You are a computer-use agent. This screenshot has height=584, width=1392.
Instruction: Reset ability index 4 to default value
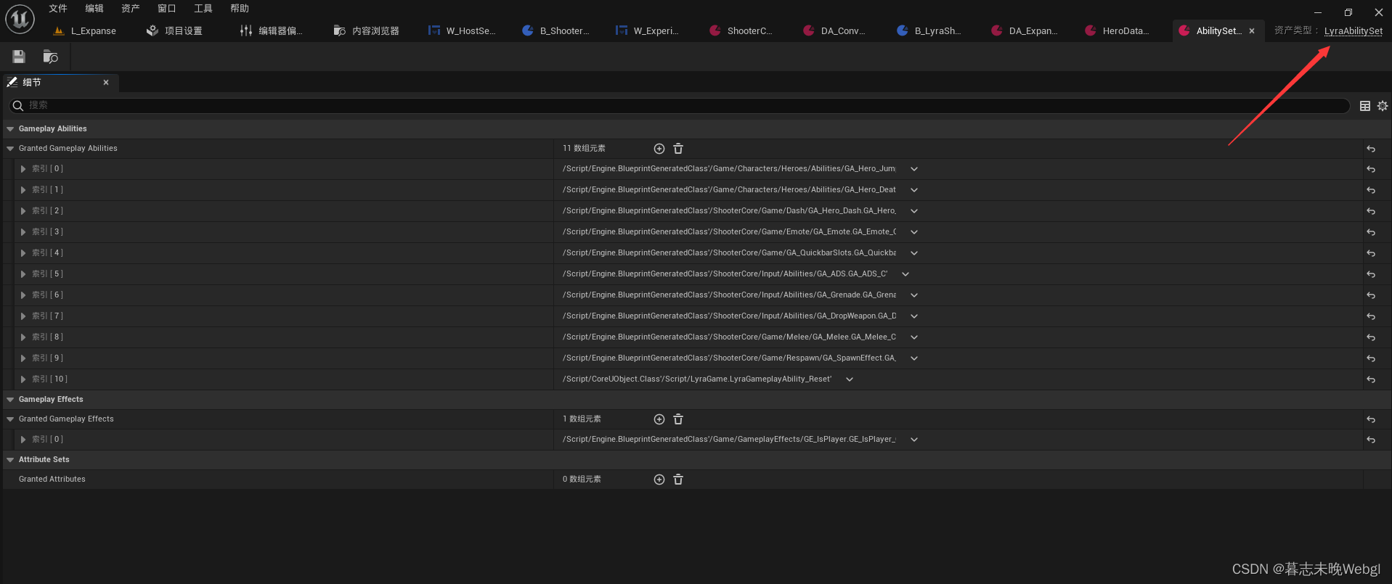pyautogui.click(x=1371, y=253)
